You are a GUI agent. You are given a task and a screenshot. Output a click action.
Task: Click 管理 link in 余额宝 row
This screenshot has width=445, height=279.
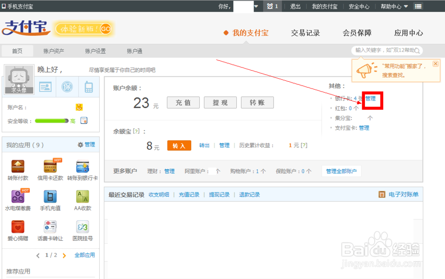pos(224,145)
